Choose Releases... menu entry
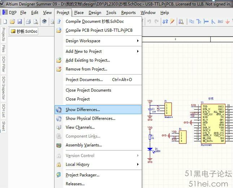 [x=98, y=184]
